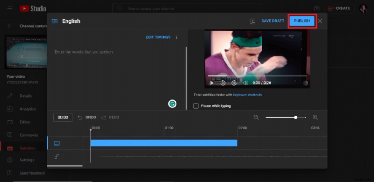374x182 pixels.
Task: Zoom out the timeline
Action: (x=256, y=117)
